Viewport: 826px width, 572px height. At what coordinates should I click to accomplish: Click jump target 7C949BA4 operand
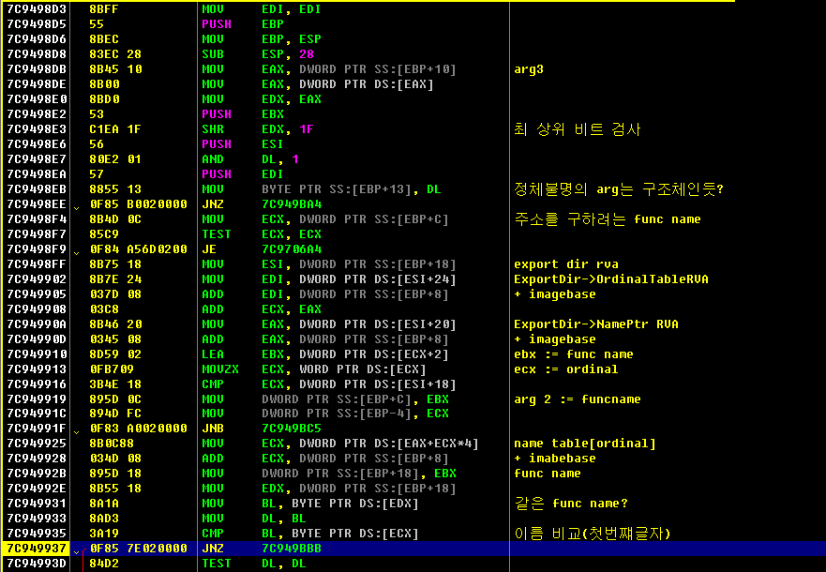tap(292, 203)
